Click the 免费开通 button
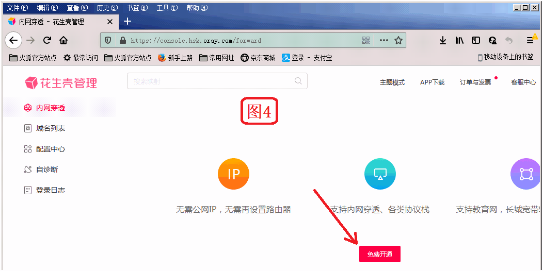The height and width of the screenshot is (271, 543). 380,254
